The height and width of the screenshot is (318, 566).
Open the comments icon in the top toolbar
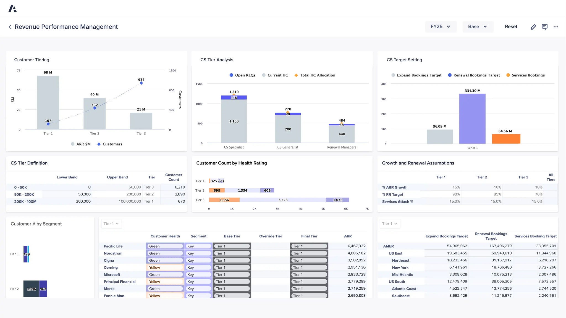point(544,26)
